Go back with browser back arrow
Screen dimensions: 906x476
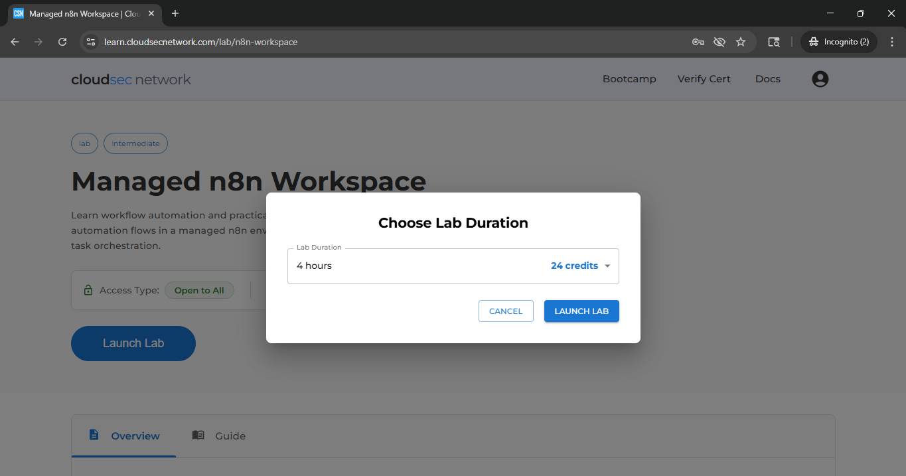(x=15, y=42)
